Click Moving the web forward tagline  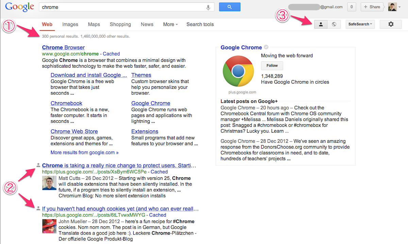(x=287, y=56)
